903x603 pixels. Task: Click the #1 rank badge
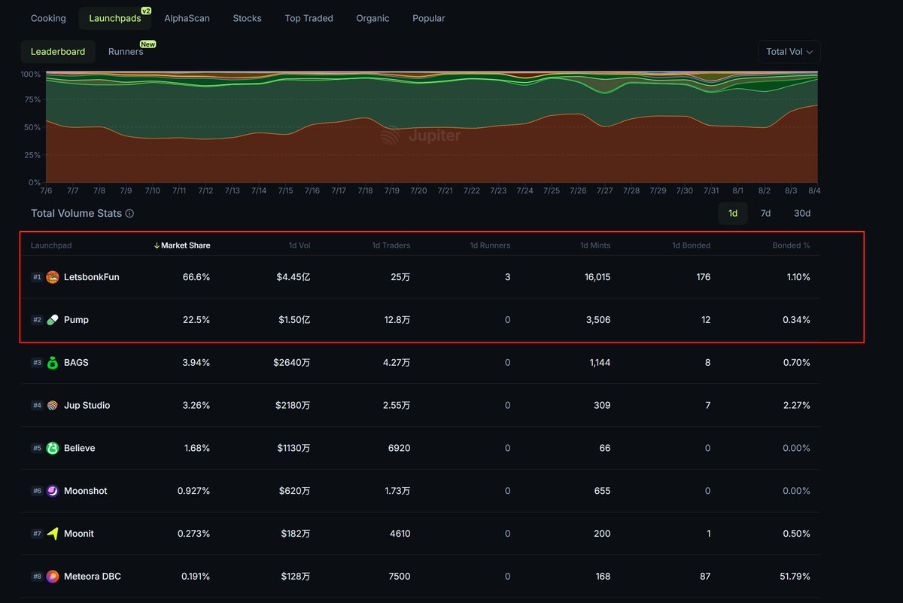(x=37, y=277)
